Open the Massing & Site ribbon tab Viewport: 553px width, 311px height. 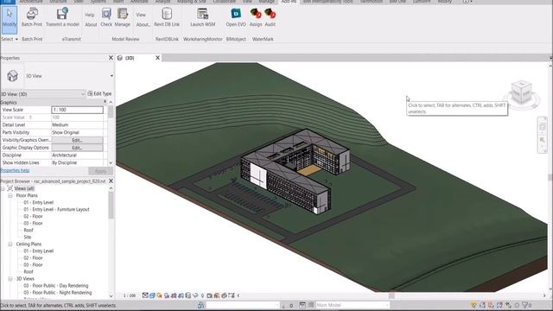192,2
